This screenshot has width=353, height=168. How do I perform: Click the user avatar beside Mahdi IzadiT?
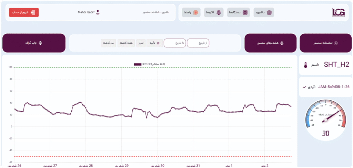click(98, 12)
